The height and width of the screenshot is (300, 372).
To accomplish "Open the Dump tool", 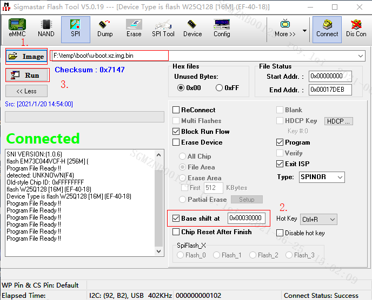I will (105, 29).
